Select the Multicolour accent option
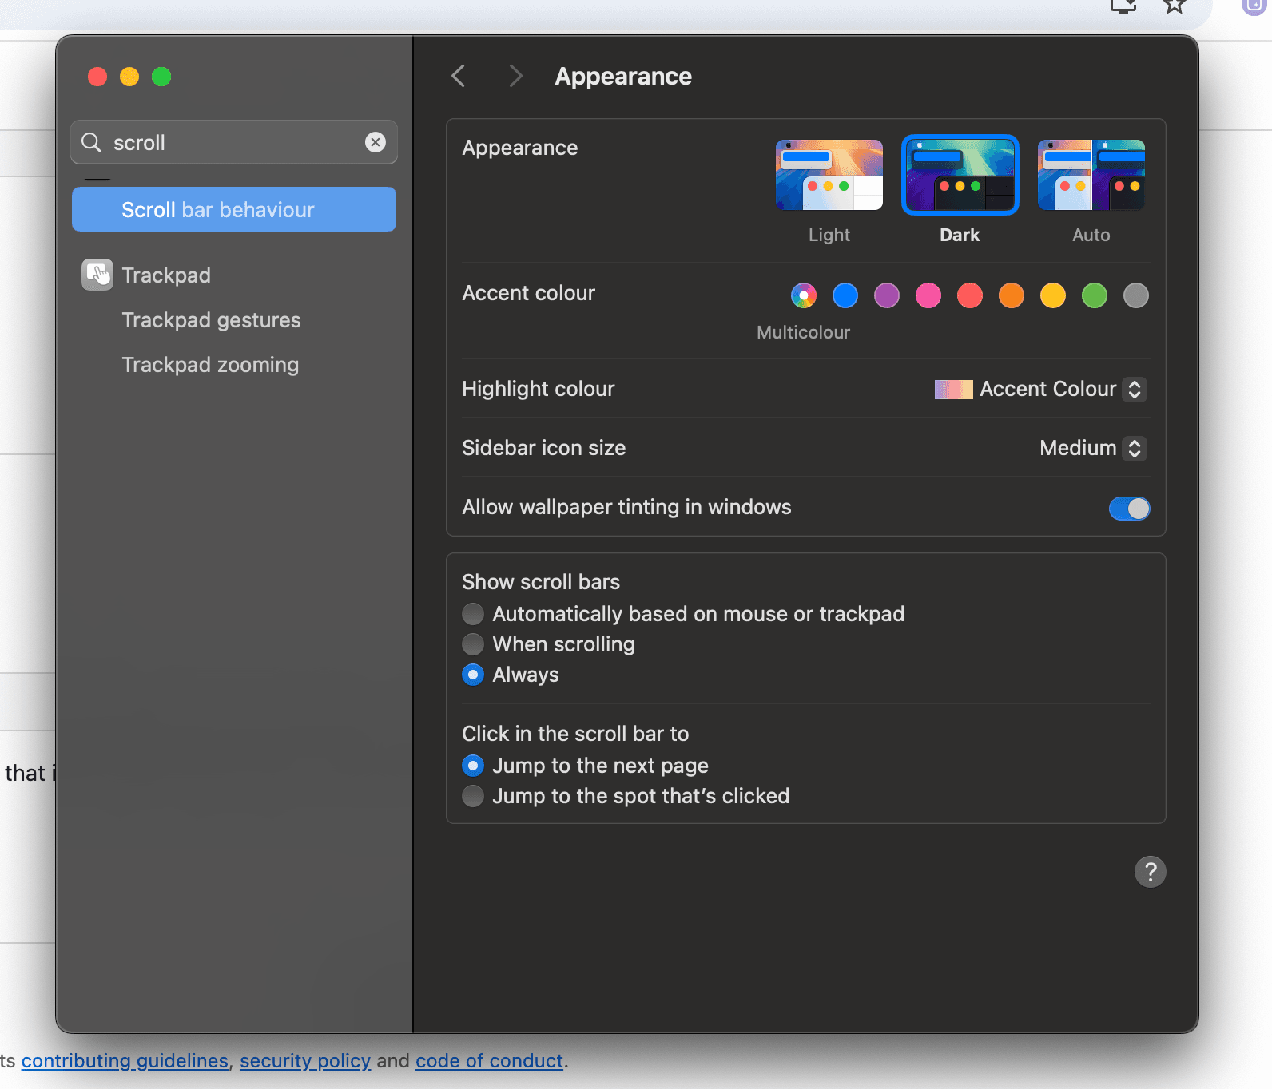This screenshot has height=1089, width=1272. pos(803,296)
